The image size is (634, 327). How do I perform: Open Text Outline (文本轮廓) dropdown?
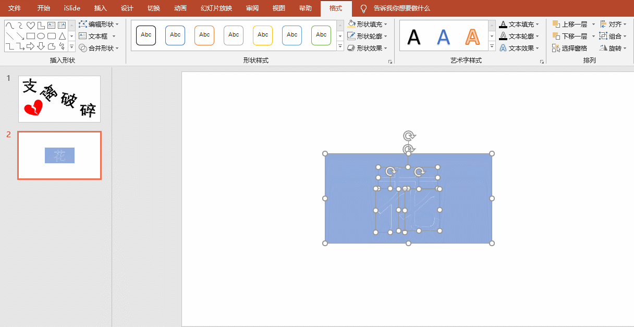[519, 36]
